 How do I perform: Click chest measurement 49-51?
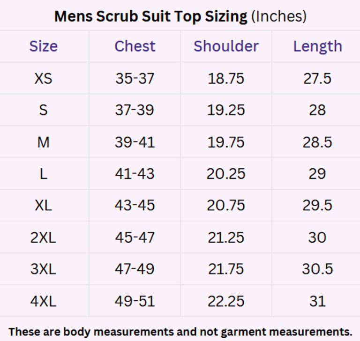pos(135,301)
